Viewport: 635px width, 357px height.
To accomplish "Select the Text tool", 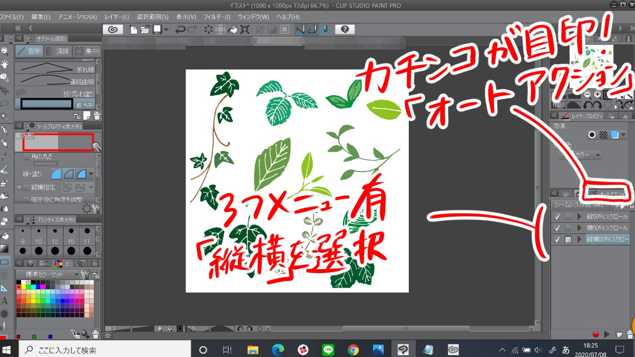I will click(x=4, y=301).
